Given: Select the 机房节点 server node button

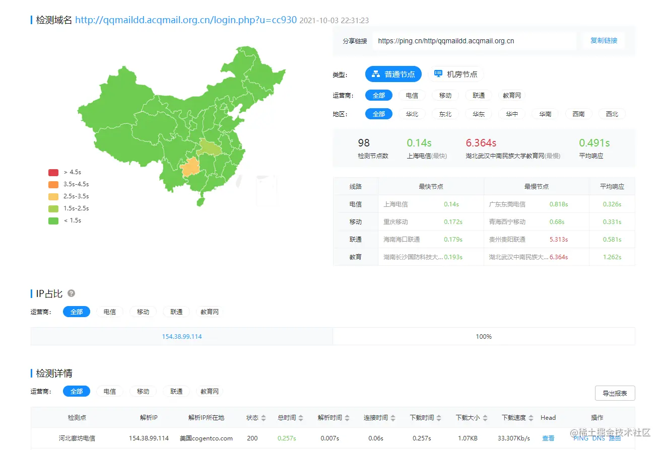Looking at the screenshot, I should tap(456, 74).
